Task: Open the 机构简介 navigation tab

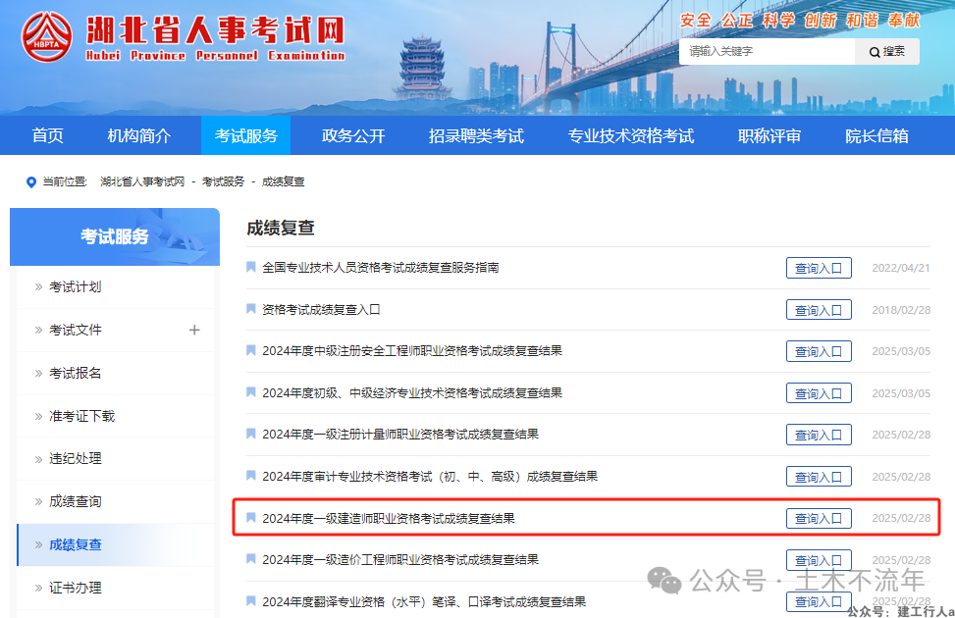Action: (138, 135)
